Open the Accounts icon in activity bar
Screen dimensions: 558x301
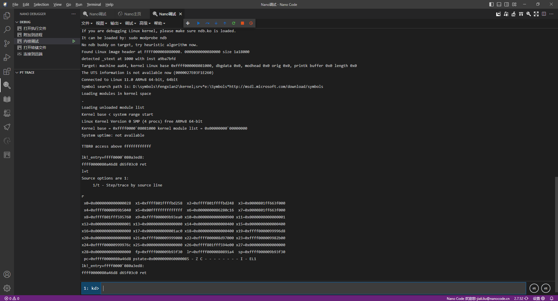(7, 274)
